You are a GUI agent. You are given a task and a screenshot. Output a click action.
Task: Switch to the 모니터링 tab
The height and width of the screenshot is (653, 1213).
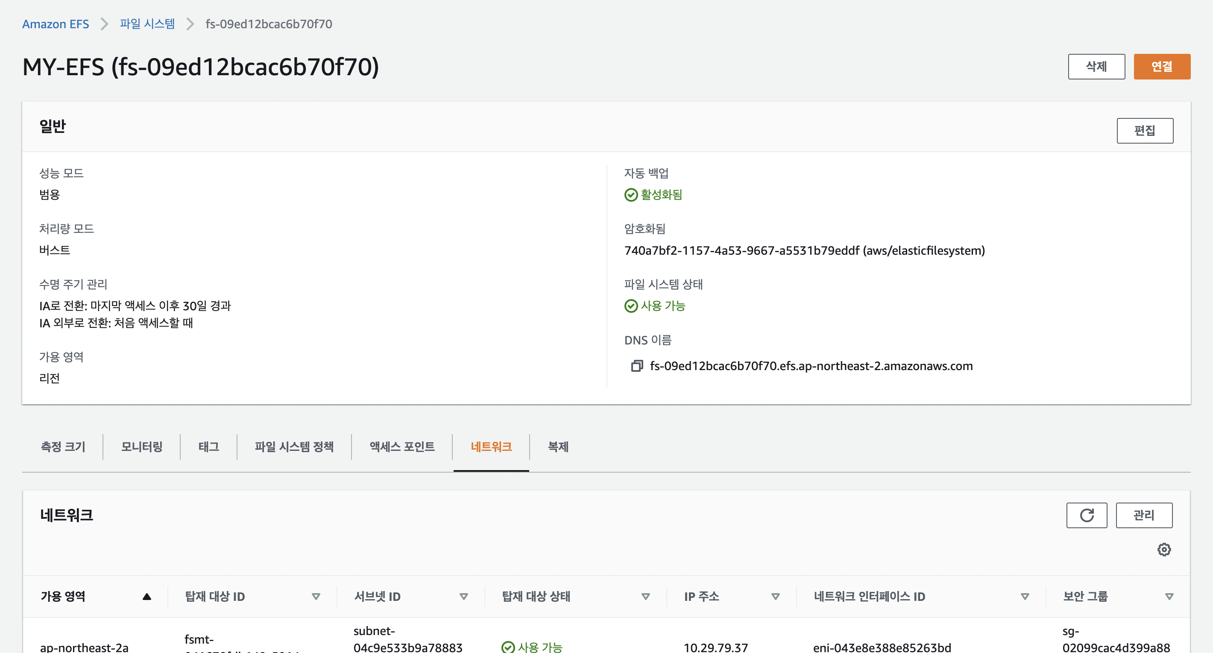142,446
